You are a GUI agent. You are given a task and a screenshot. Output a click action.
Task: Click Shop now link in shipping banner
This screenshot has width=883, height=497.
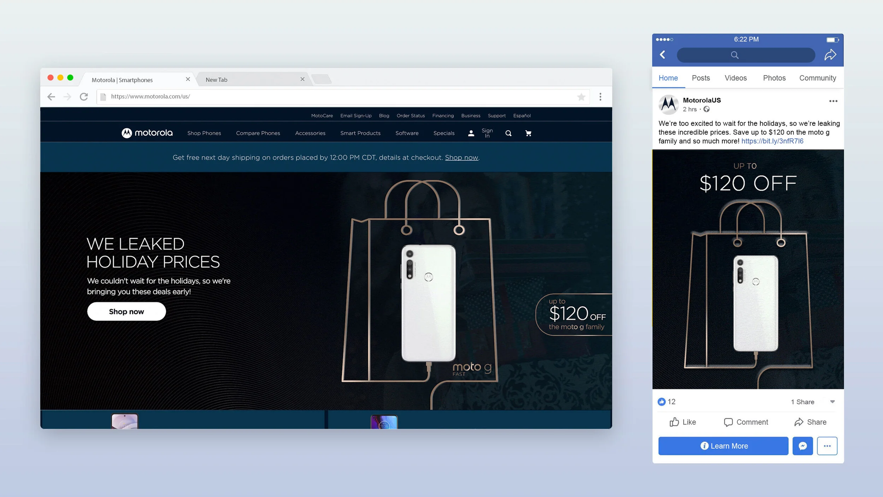tap(461, 158)
